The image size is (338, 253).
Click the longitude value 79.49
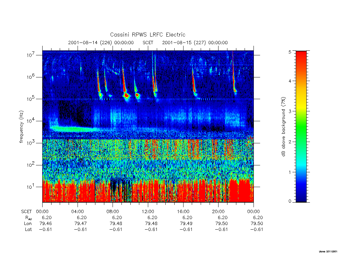point(186,224)
